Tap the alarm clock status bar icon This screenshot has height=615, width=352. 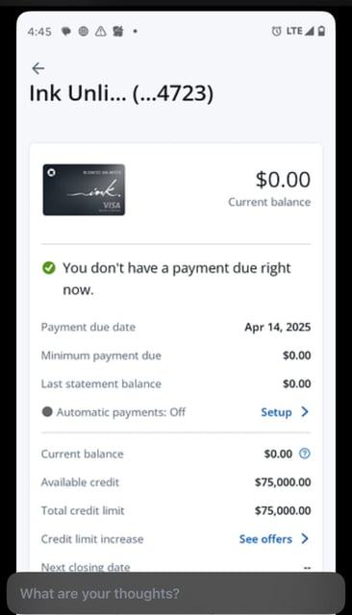coord(276,31)
